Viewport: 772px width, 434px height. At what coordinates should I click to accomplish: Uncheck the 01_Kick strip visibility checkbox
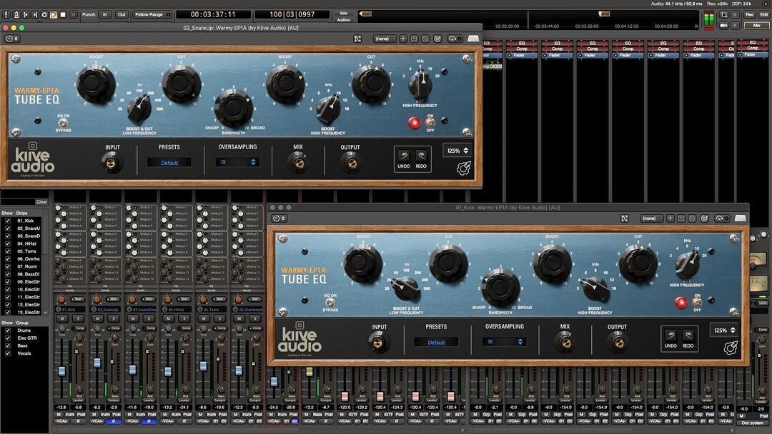coord(8,221)
